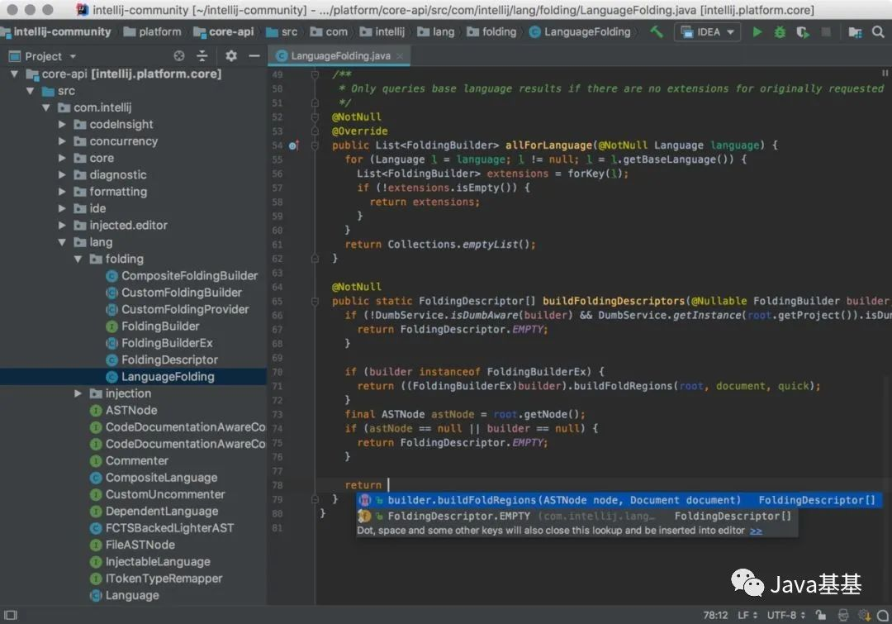
Task: Click Collapse All icon in Project panel
Action: [202, 56]
